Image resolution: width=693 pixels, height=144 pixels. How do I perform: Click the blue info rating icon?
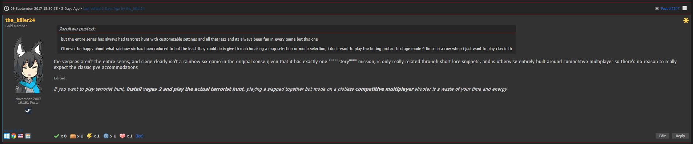[x=106, y=136]
